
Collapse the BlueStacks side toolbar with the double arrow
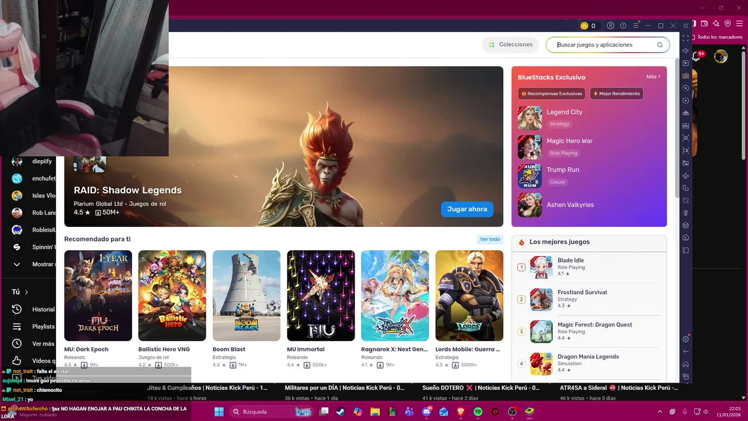(x=686, y=26)
